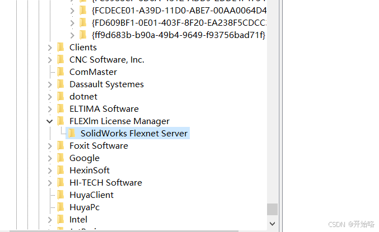Click the horizontal scrollbar at bottom

pos(124,231)
